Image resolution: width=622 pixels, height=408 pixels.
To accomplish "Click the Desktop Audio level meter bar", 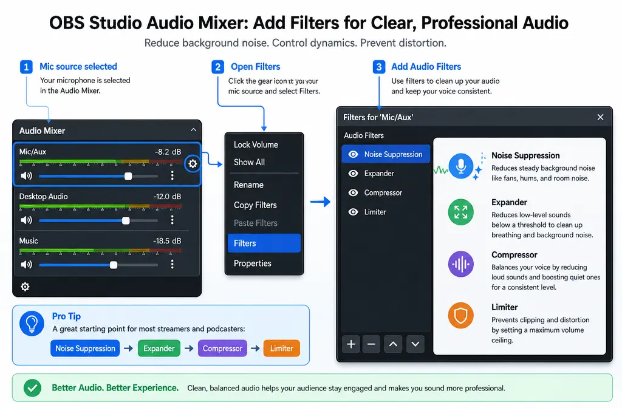I will click(100, 206).
